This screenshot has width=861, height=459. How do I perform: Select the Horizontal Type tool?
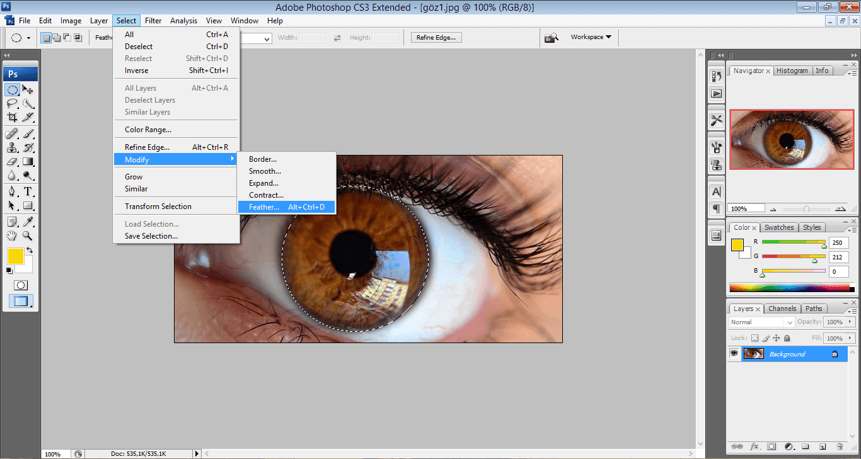pos(28,191)
